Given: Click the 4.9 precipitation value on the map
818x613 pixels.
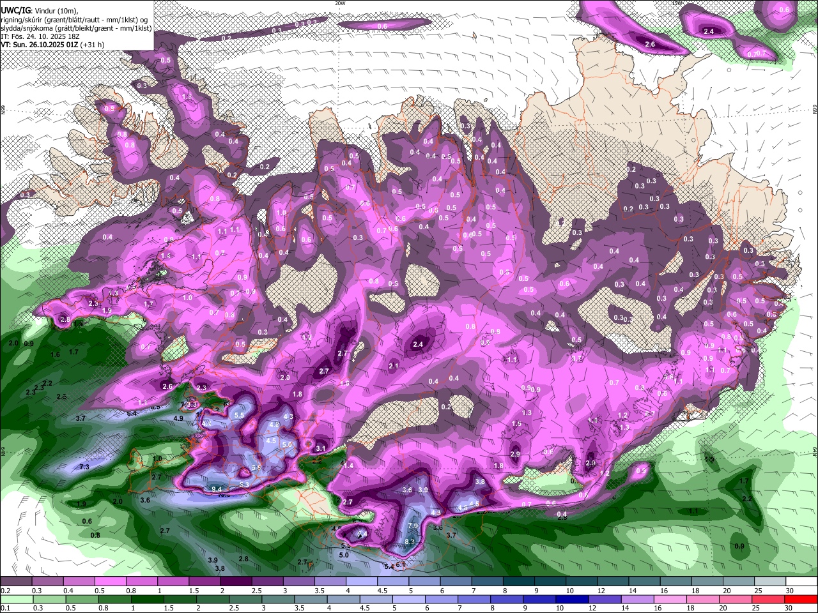Looking at the screenshot, I should 179,419.
